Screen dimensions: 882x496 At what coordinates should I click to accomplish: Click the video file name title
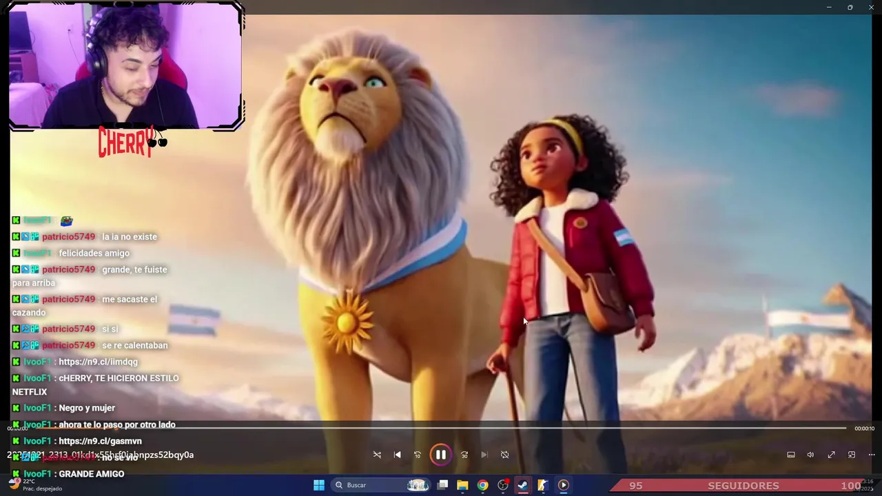coord(101,455)
